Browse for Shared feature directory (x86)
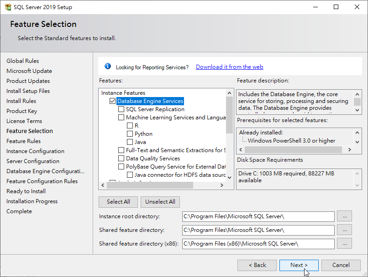Screen dimensions: 368x277 pos(345,244)
